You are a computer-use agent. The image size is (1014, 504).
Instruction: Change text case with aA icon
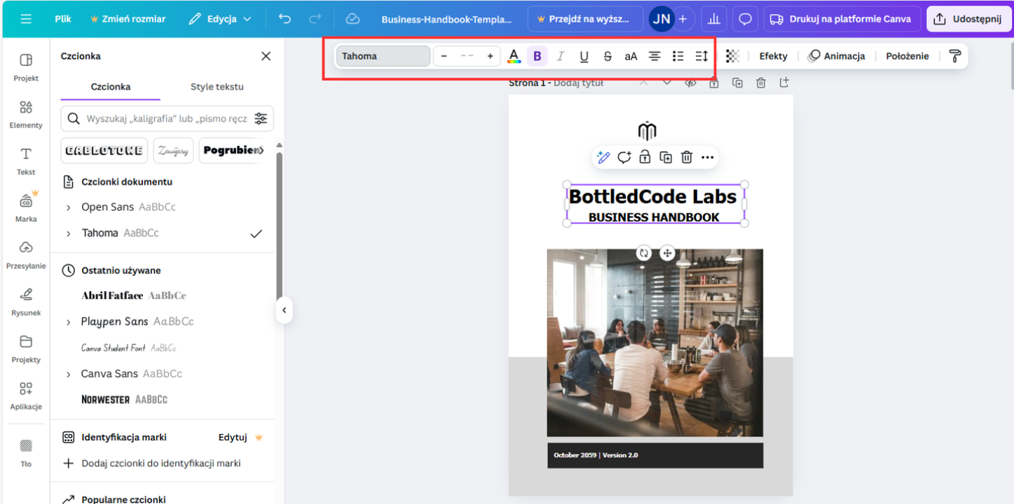click(x=631, y=56)
